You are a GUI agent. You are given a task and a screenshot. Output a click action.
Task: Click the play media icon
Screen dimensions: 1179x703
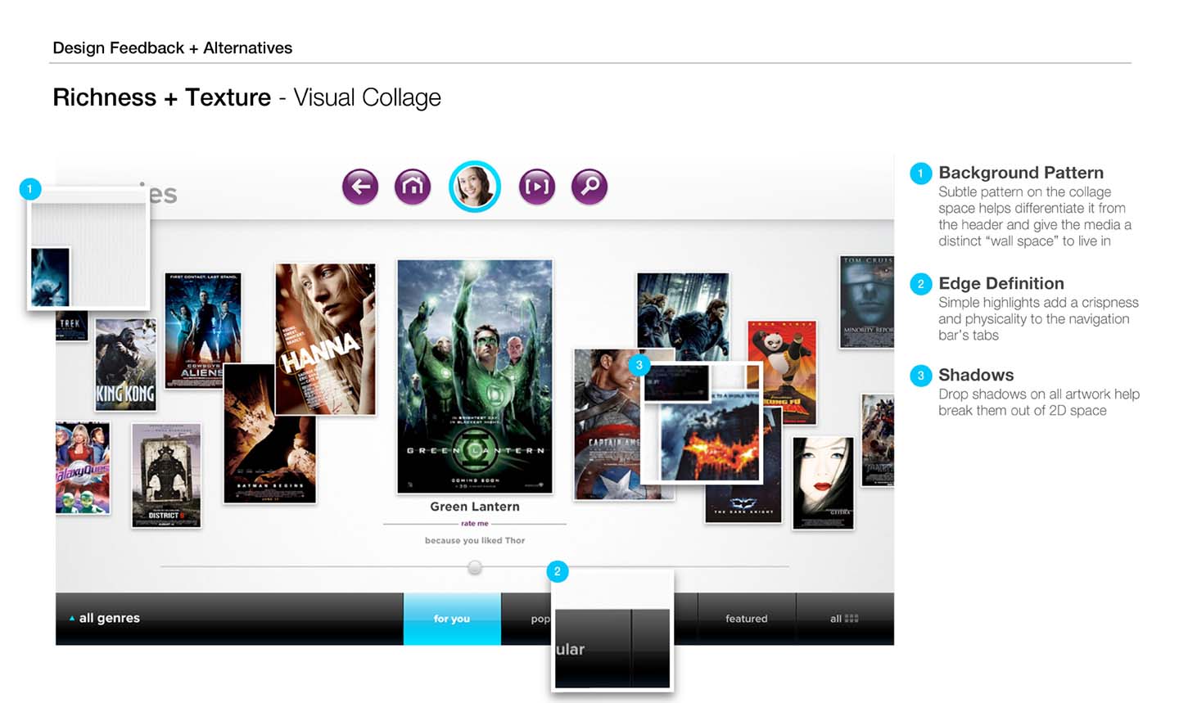point(537,187)
